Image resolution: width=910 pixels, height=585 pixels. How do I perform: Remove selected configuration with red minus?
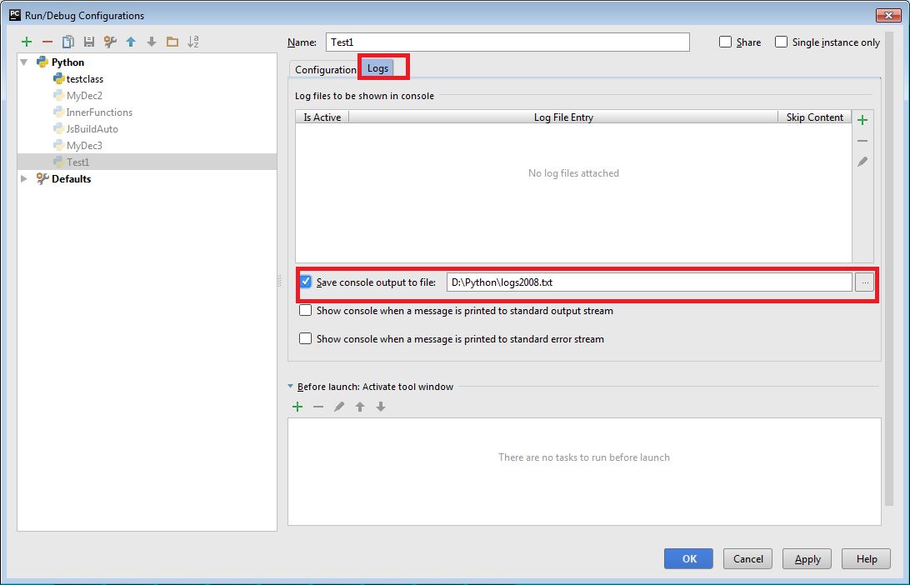coord(47,42)
